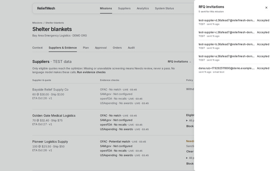Click OFAC No match check for Golden Gate
Image resolution: width=274 pixels, height=171 pixels.
pyautogui.click(x=119, y=115)
